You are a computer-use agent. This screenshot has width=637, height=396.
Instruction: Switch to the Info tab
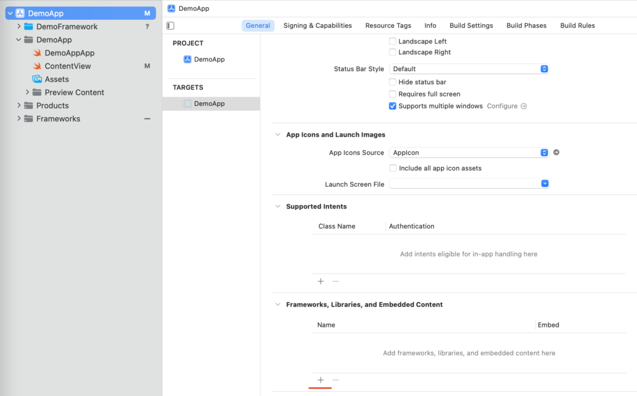point(430,26)
